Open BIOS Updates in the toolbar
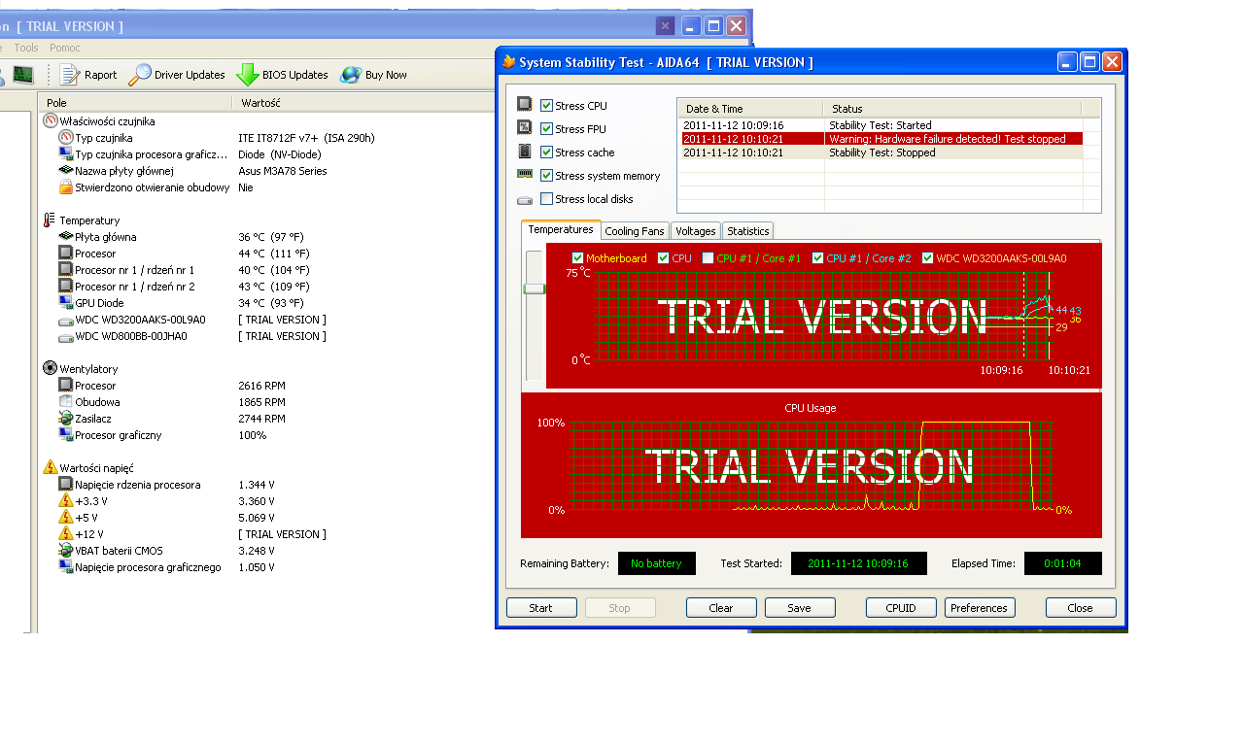The height and width of the screenshot is (746, 1244). (x=282, y=75)
